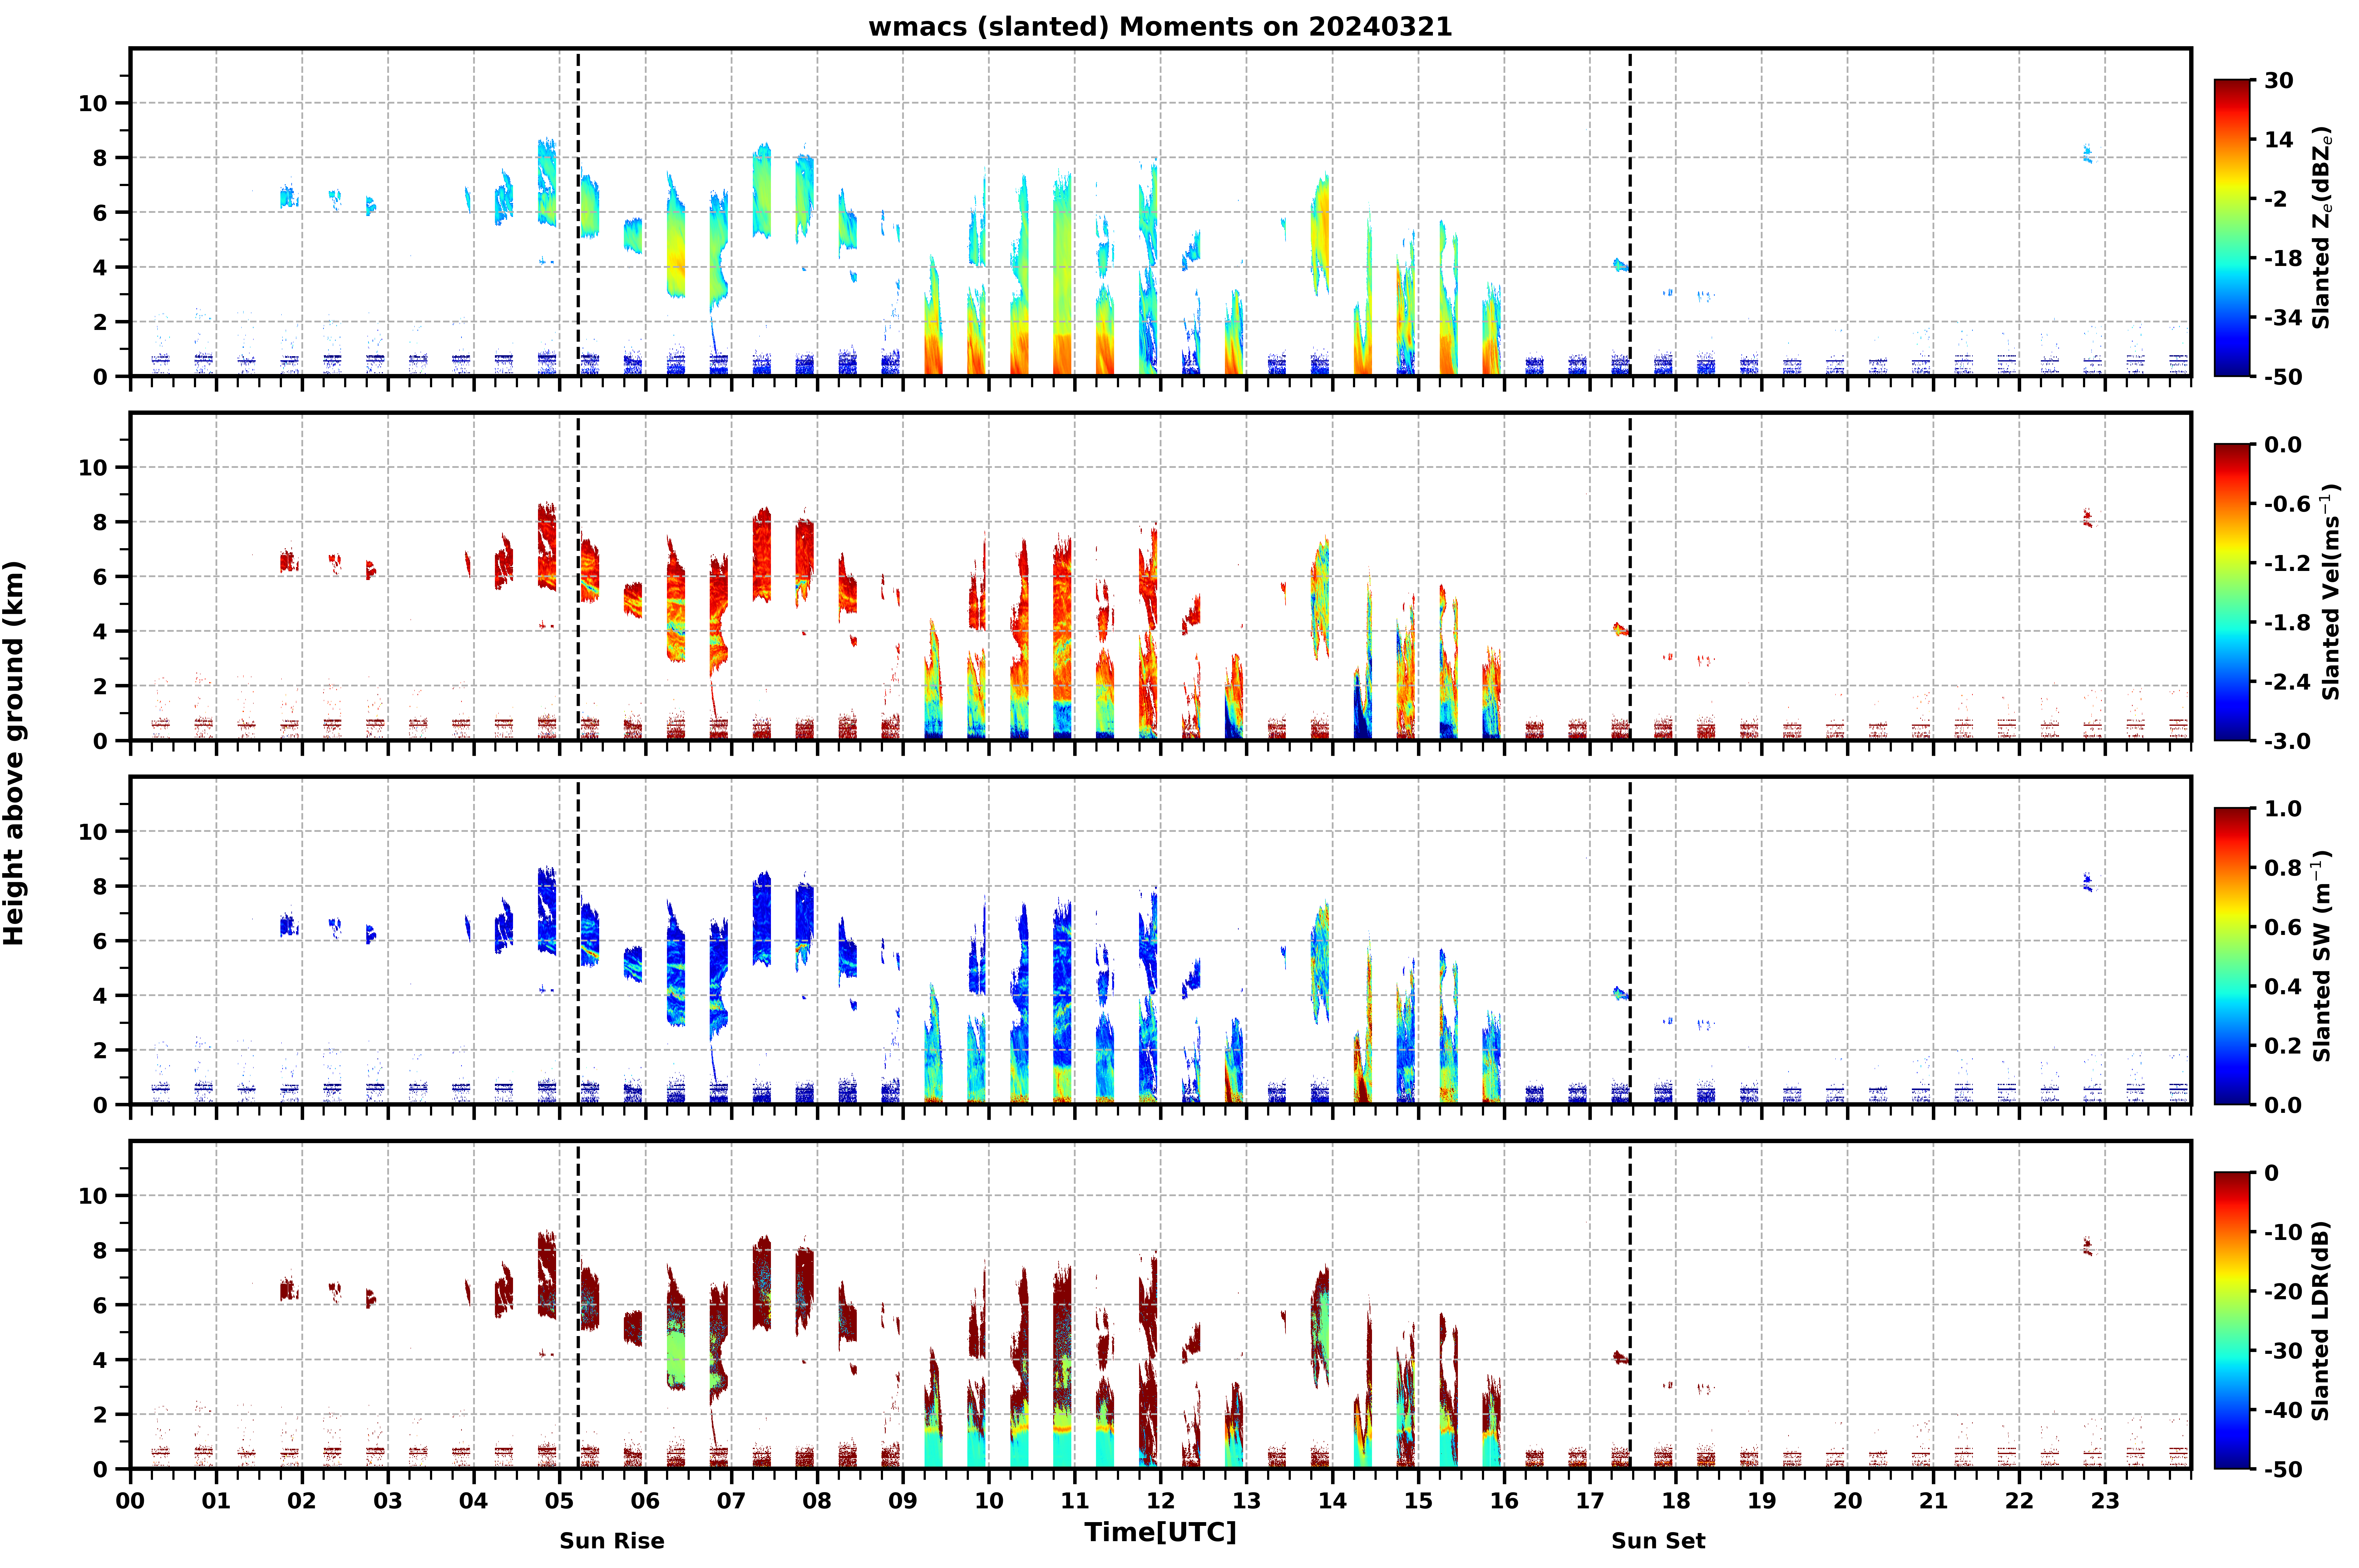Click the '00' hour tick label on the time axis
Screen dimensions: 2359x1568
(x=130, y=1501)
